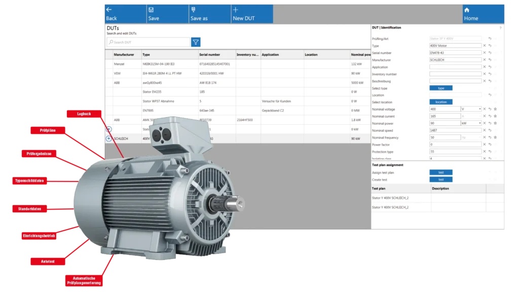Toggle the Nominal power star
This screenshot has width=519, height=292.
coord(495,123)
